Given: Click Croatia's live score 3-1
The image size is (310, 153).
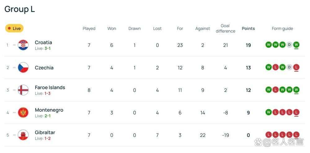Looking at the screenshot, I should 47,49.
